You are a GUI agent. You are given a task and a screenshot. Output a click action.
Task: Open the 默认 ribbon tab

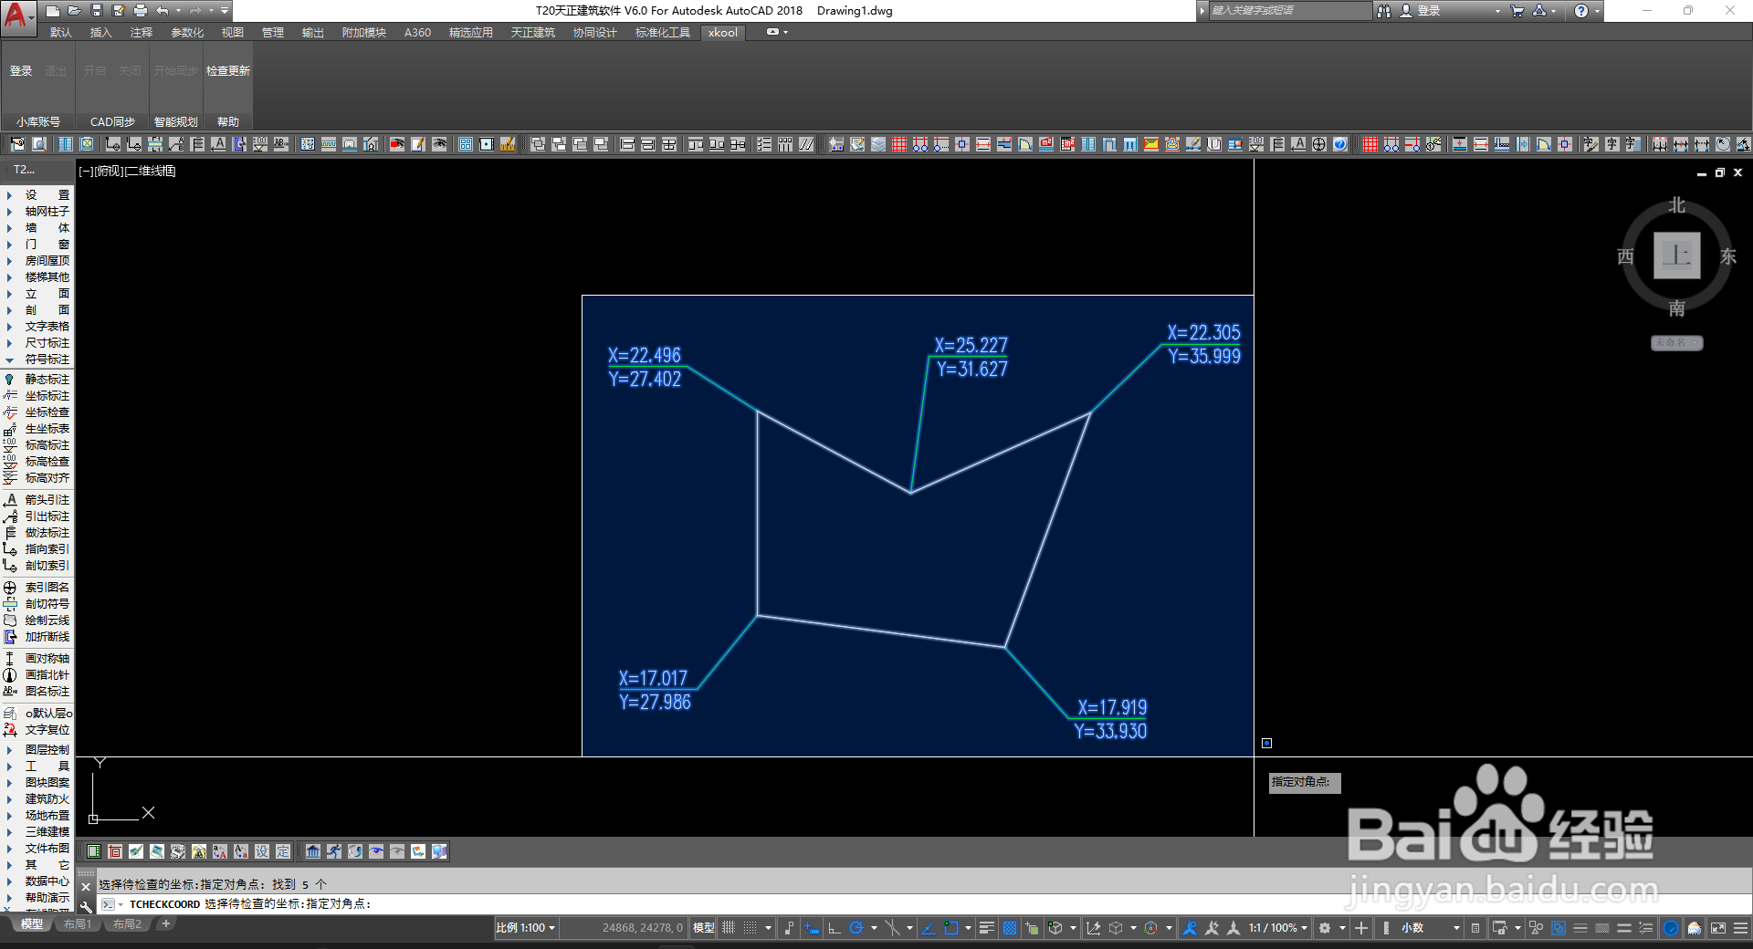pyautogui.click(x=61, y=33)
